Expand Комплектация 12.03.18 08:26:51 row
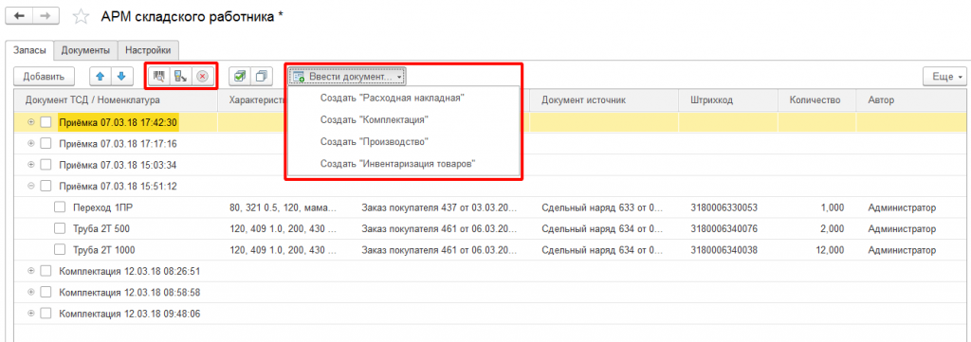Image resolution: width=971 pixels, height=342 pixels. click(x=31, y=271)
